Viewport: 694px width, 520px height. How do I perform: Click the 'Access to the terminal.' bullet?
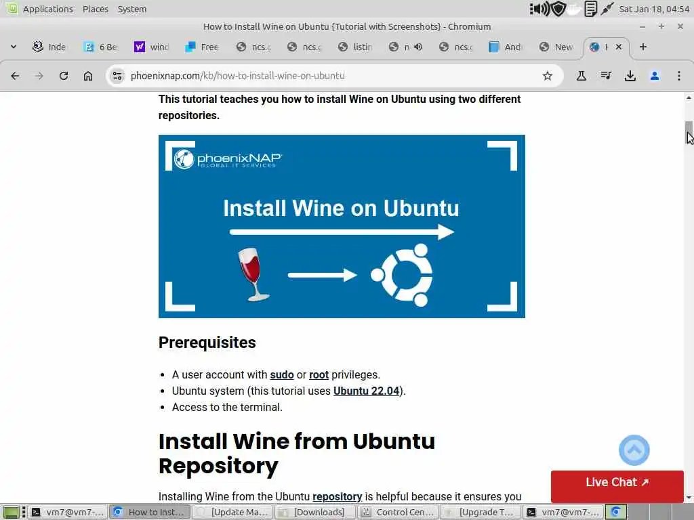(227, 407)
